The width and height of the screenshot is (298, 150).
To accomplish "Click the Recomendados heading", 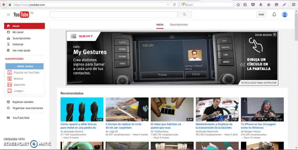I will (x=72, y=93).
